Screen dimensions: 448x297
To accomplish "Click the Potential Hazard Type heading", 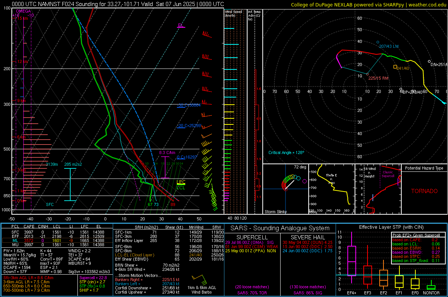I will [424, 168].
